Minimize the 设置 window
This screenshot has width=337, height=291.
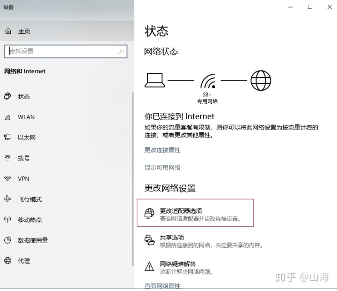click(290, 7)
